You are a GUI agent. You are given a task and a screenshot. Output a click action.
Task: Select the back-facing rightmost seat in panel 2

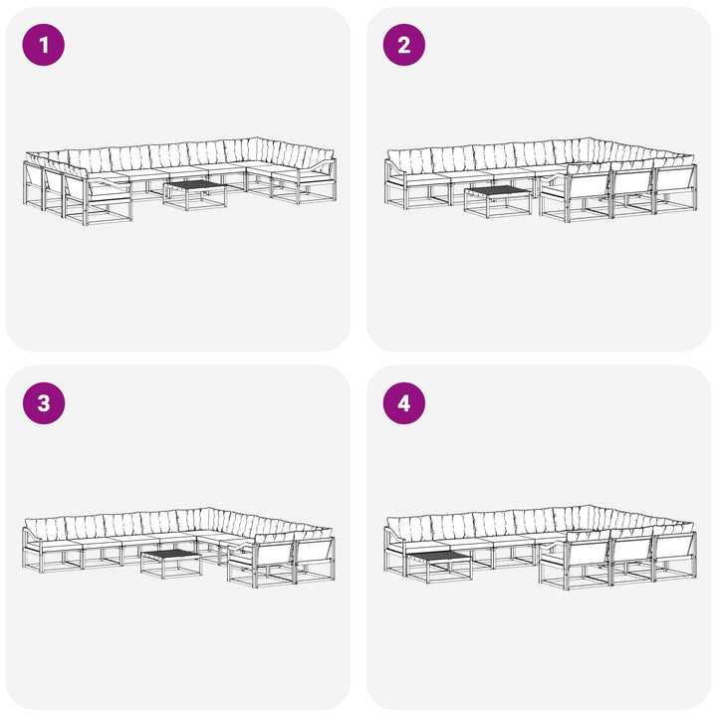pyautogui.click(x=675, y=188)
